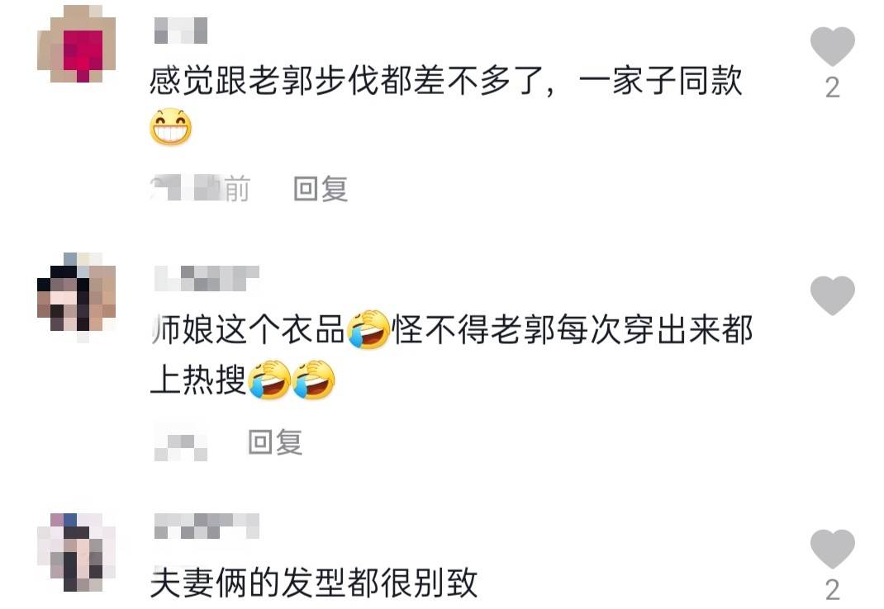Open avatar of the 夫妻俩的发型 commenter
This screenshot has height=609, width=884.
tap(77, 552)
